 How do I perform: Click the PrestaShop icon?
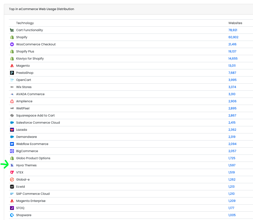pos(12,73)
